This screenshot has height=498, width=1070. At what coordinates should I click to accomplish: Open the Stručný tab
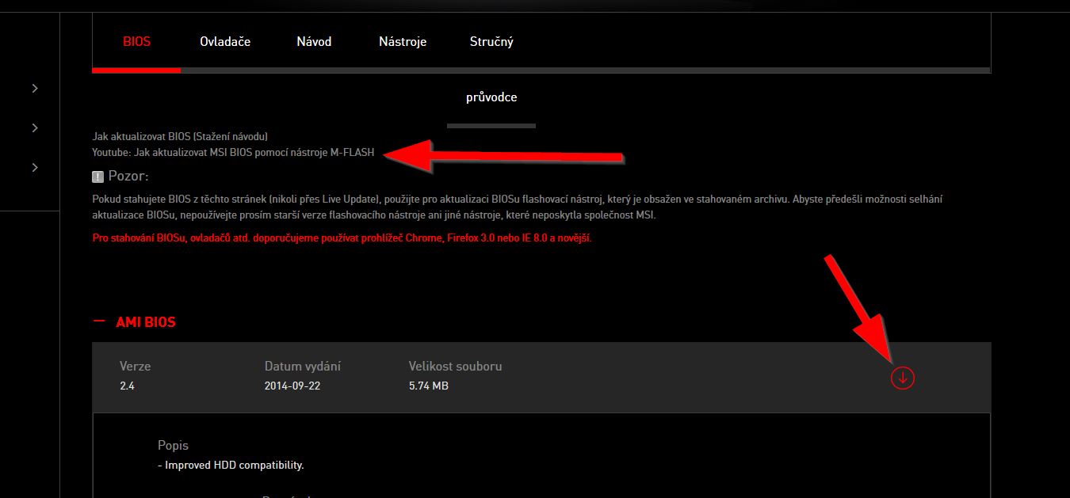pyautogui.click(x=491, y=42)
